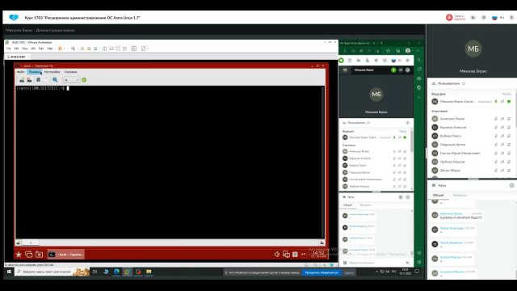Viewport: 517px width, 291px height.
Task: Click the green apply icon in terminal toolbar
Action: (84, 80)
